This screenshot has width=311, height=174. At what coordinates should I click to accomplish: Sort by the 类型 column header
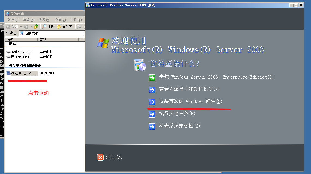(x=58, y=39)
